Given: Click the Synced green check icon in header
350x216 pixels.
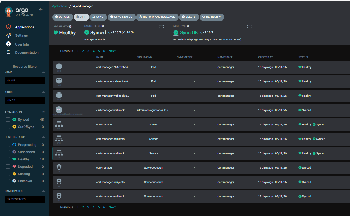Looking at the screenshot, I should coord(87,33).
